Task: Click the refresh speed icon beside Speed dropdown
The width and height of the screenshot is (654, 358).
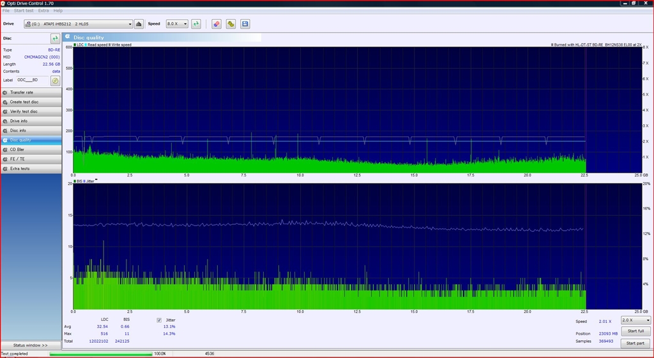Action: tap(196, 24)
